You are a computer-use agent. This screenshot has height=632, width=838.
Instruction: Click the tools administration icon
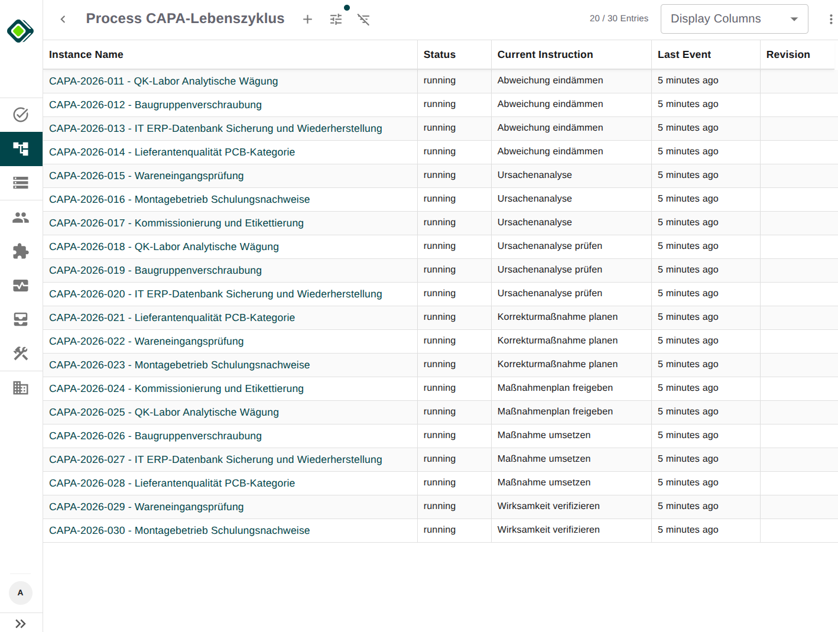(21, 353)
